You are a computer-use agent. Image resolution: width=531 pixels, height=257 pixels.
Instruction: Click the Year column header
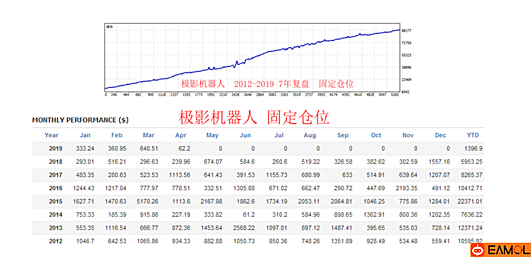click(51, 136)
